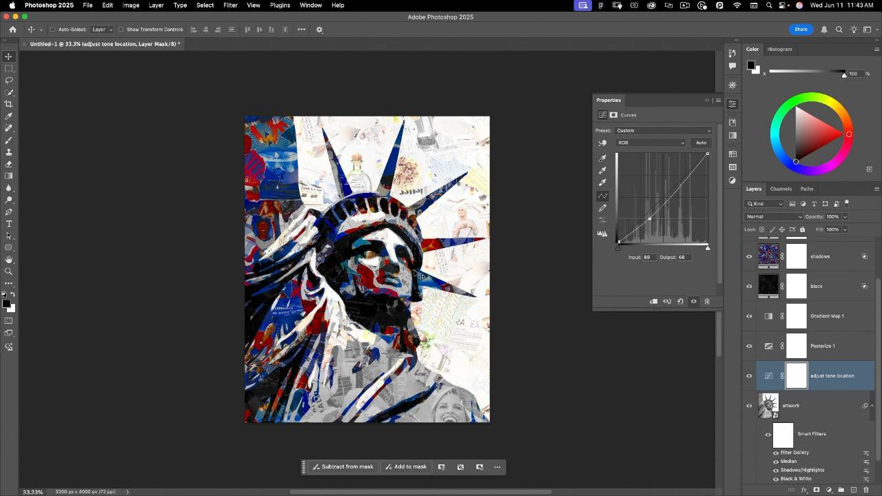
Task: Select the Eyedropper tool in the left toolbar
Action: point(9,116)
